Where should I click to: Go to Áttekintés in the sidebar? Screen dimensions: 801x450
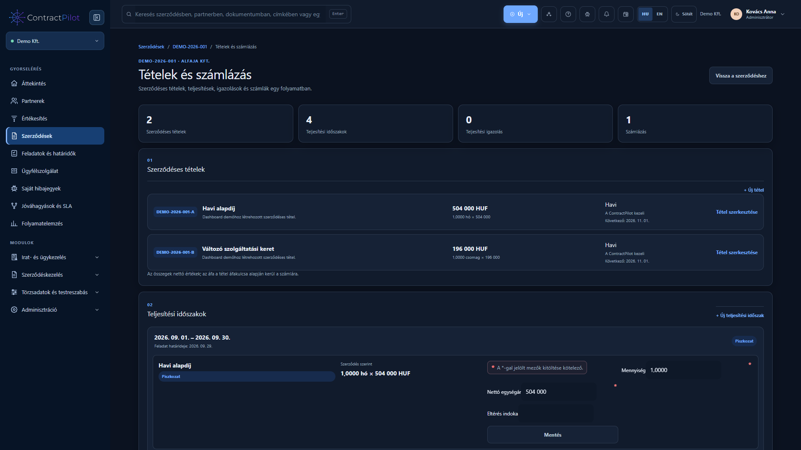55,83
